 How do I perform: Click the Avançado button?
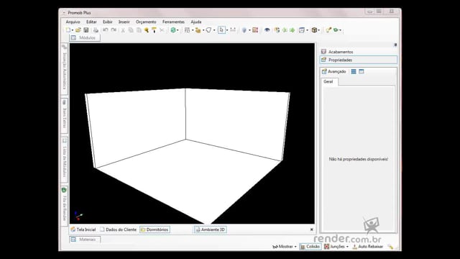[x=333, y=71]
